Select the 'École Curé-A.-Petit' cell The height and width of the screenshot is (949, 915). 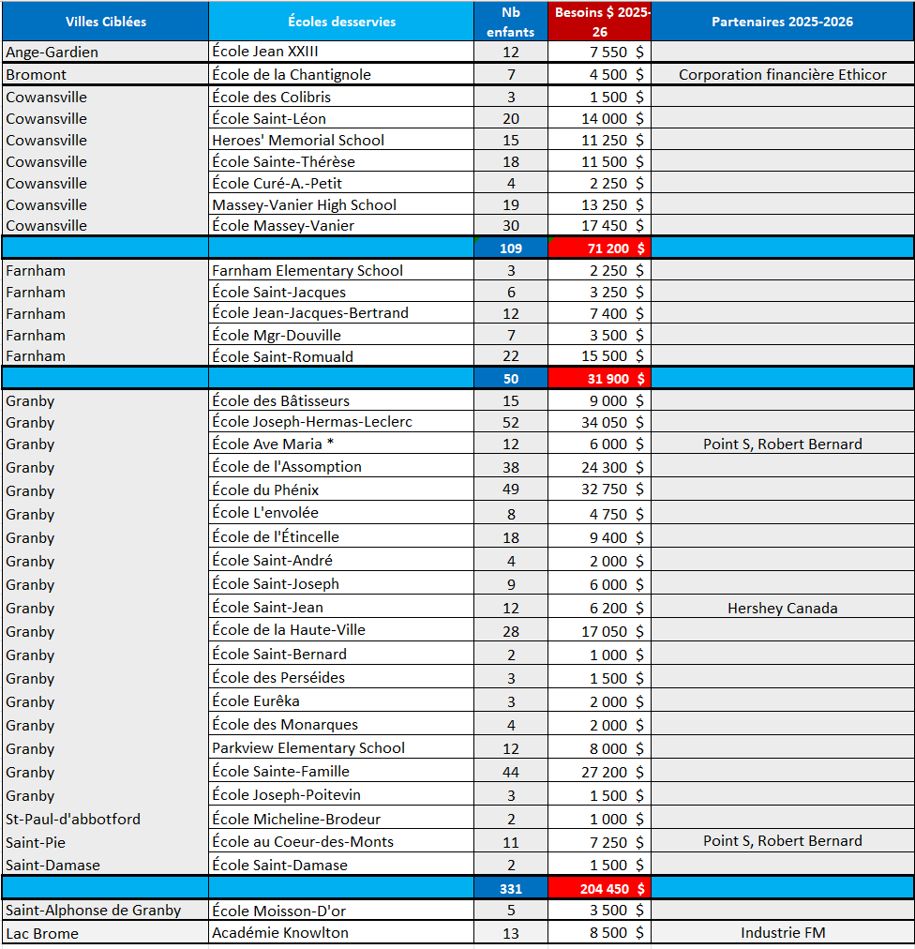341,183
